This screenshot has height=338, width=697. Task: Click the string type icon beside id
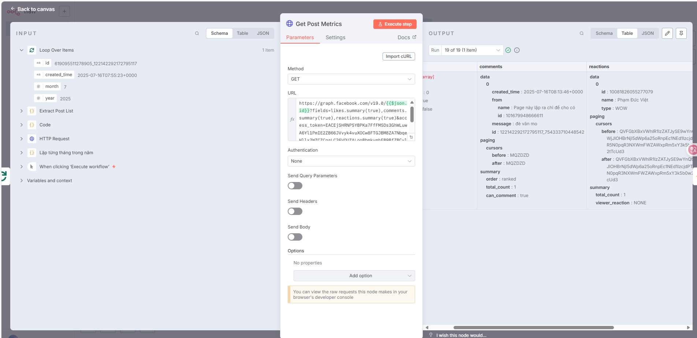click(x=38, y=63)
